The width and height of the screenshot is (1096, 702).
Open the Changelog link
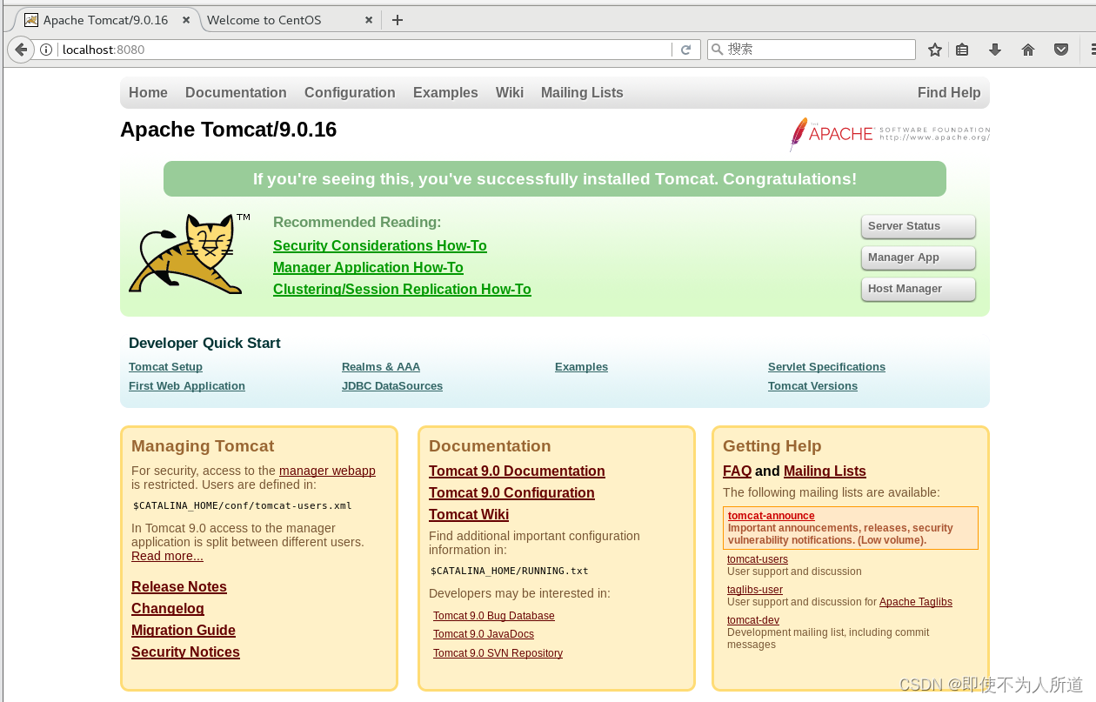[168, 608]
